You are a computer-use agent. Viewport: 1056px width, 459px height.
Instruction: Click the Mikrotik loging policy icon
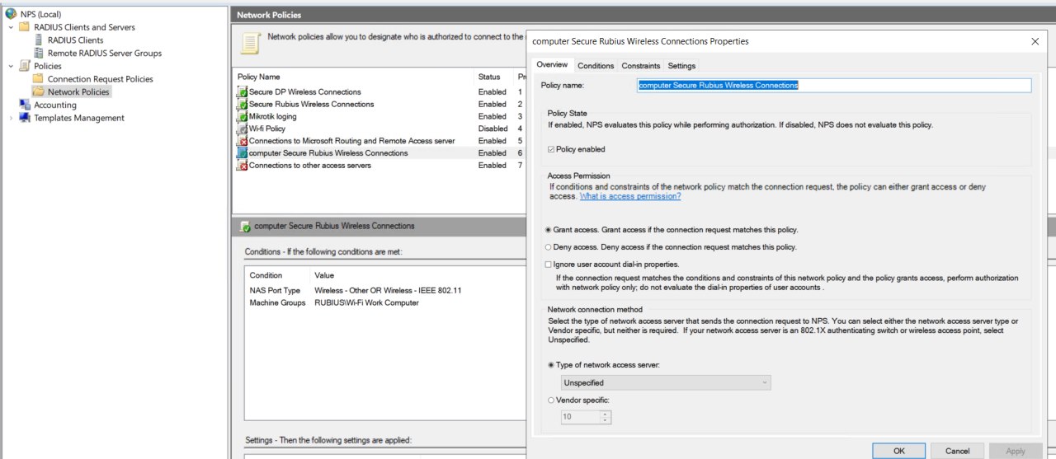(242, 117)
